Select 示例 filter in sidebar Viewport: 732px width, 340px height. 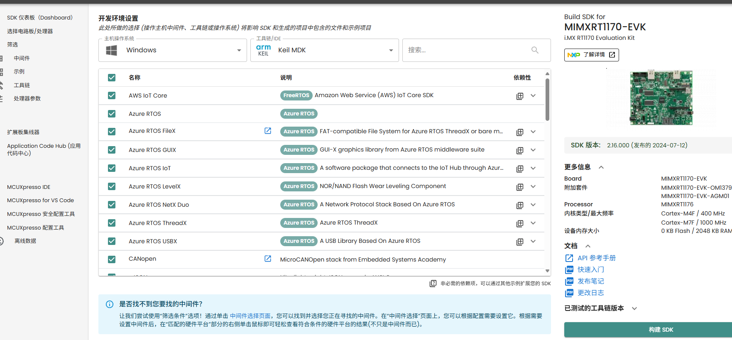coord(19,72)
